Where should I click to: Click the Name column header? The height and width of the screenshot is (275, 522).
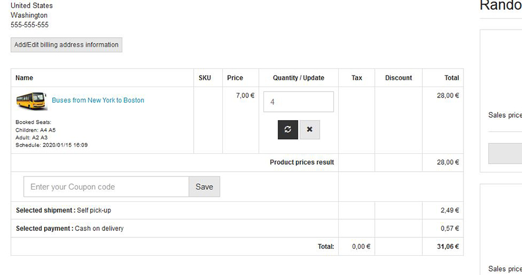click(24, 78)
